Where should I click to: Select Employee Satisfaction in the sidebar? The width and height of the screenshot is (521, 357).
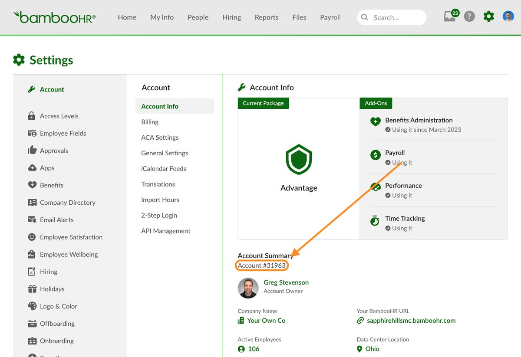[70, 237]
